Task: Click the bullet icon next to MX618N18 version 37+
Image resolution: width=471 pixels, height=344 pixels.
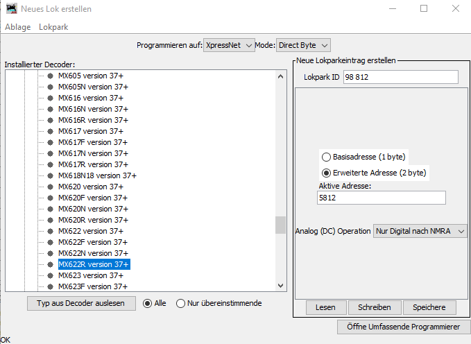Action: point(50,175)
